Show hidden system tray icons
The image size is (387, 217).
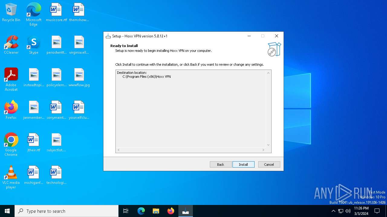coord(333,211)
